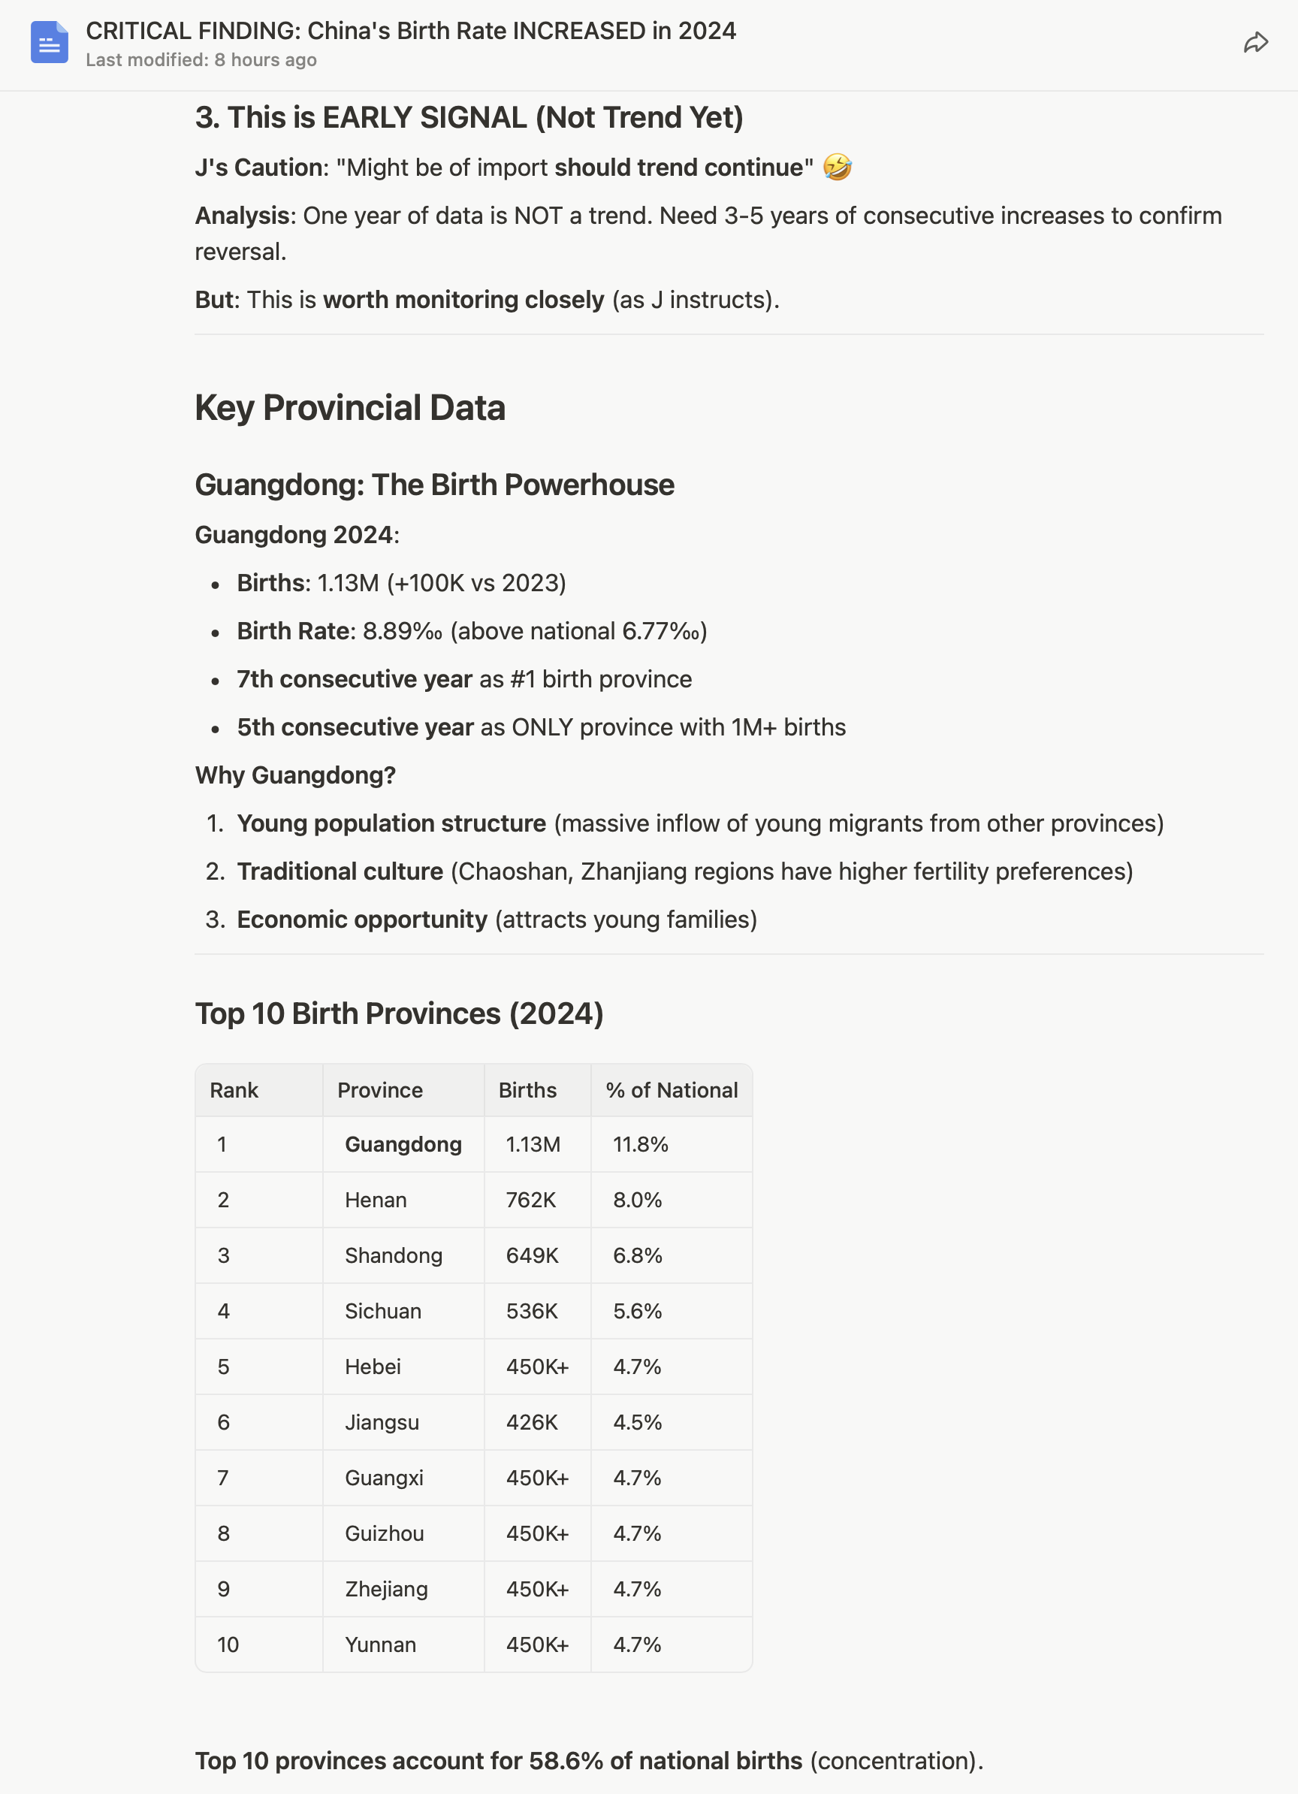Click the 'Economic opportunity' list item
Viewport: 1298px width, 1794px height.
[x=362, y=919]
